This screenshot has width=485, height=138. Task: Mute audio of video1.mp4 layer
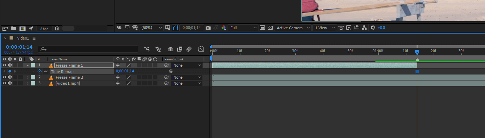10,83
